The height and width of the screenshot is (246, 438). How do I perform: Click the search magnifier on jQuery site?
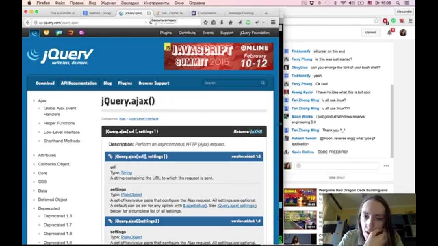(263, 83)
